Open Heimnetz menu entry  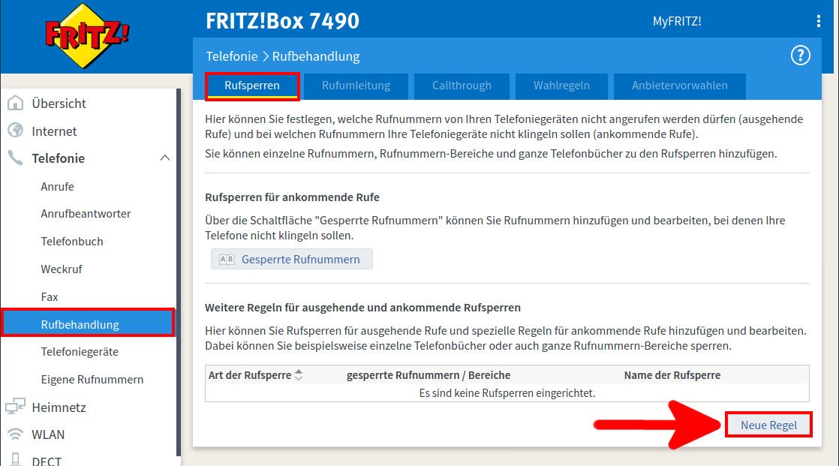[59, 407]
